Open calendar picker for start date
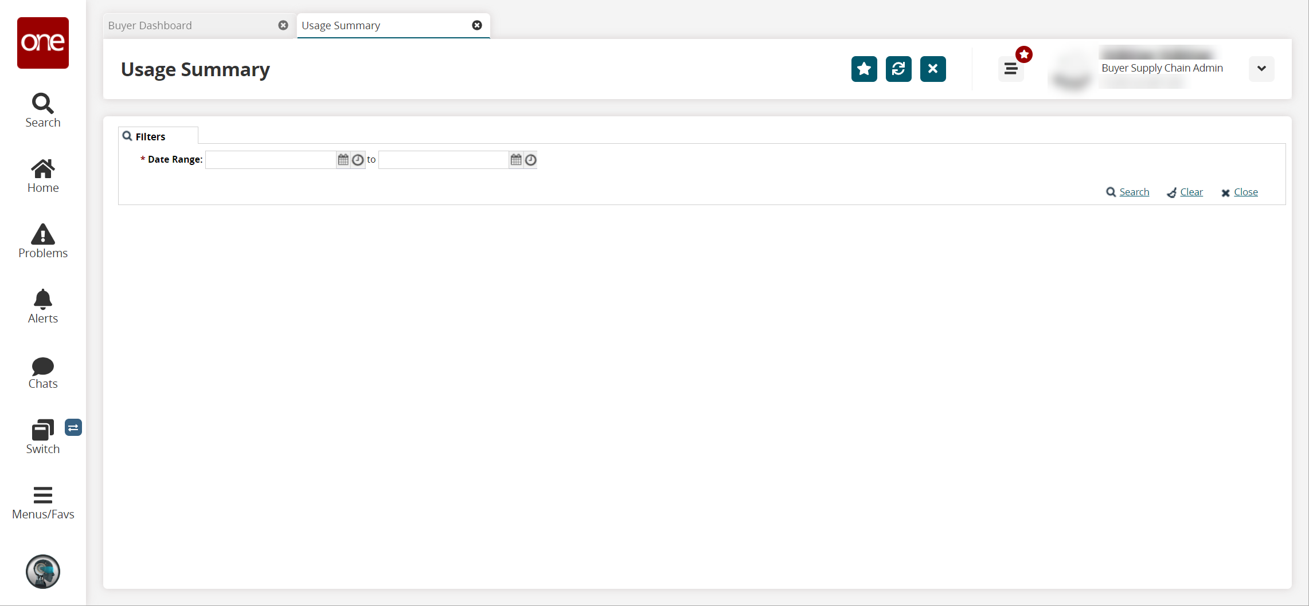This screenshot has width=1309, height=606. pos(343,160)
